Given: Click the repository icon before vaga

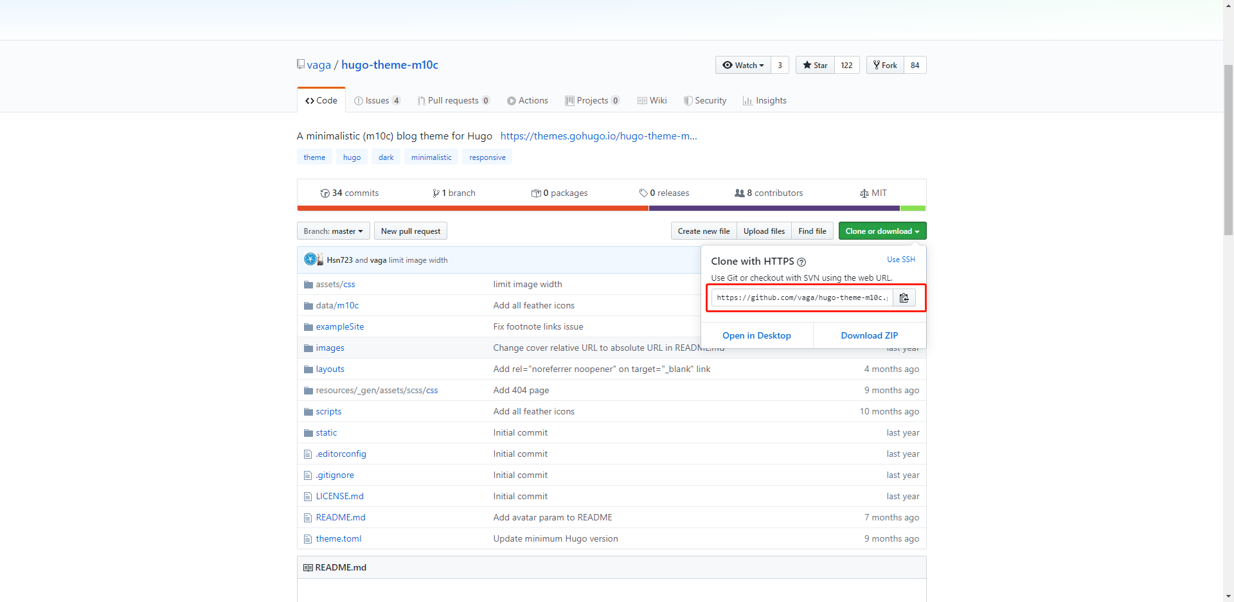Looking at the screenshot, I should click(301, 64).
